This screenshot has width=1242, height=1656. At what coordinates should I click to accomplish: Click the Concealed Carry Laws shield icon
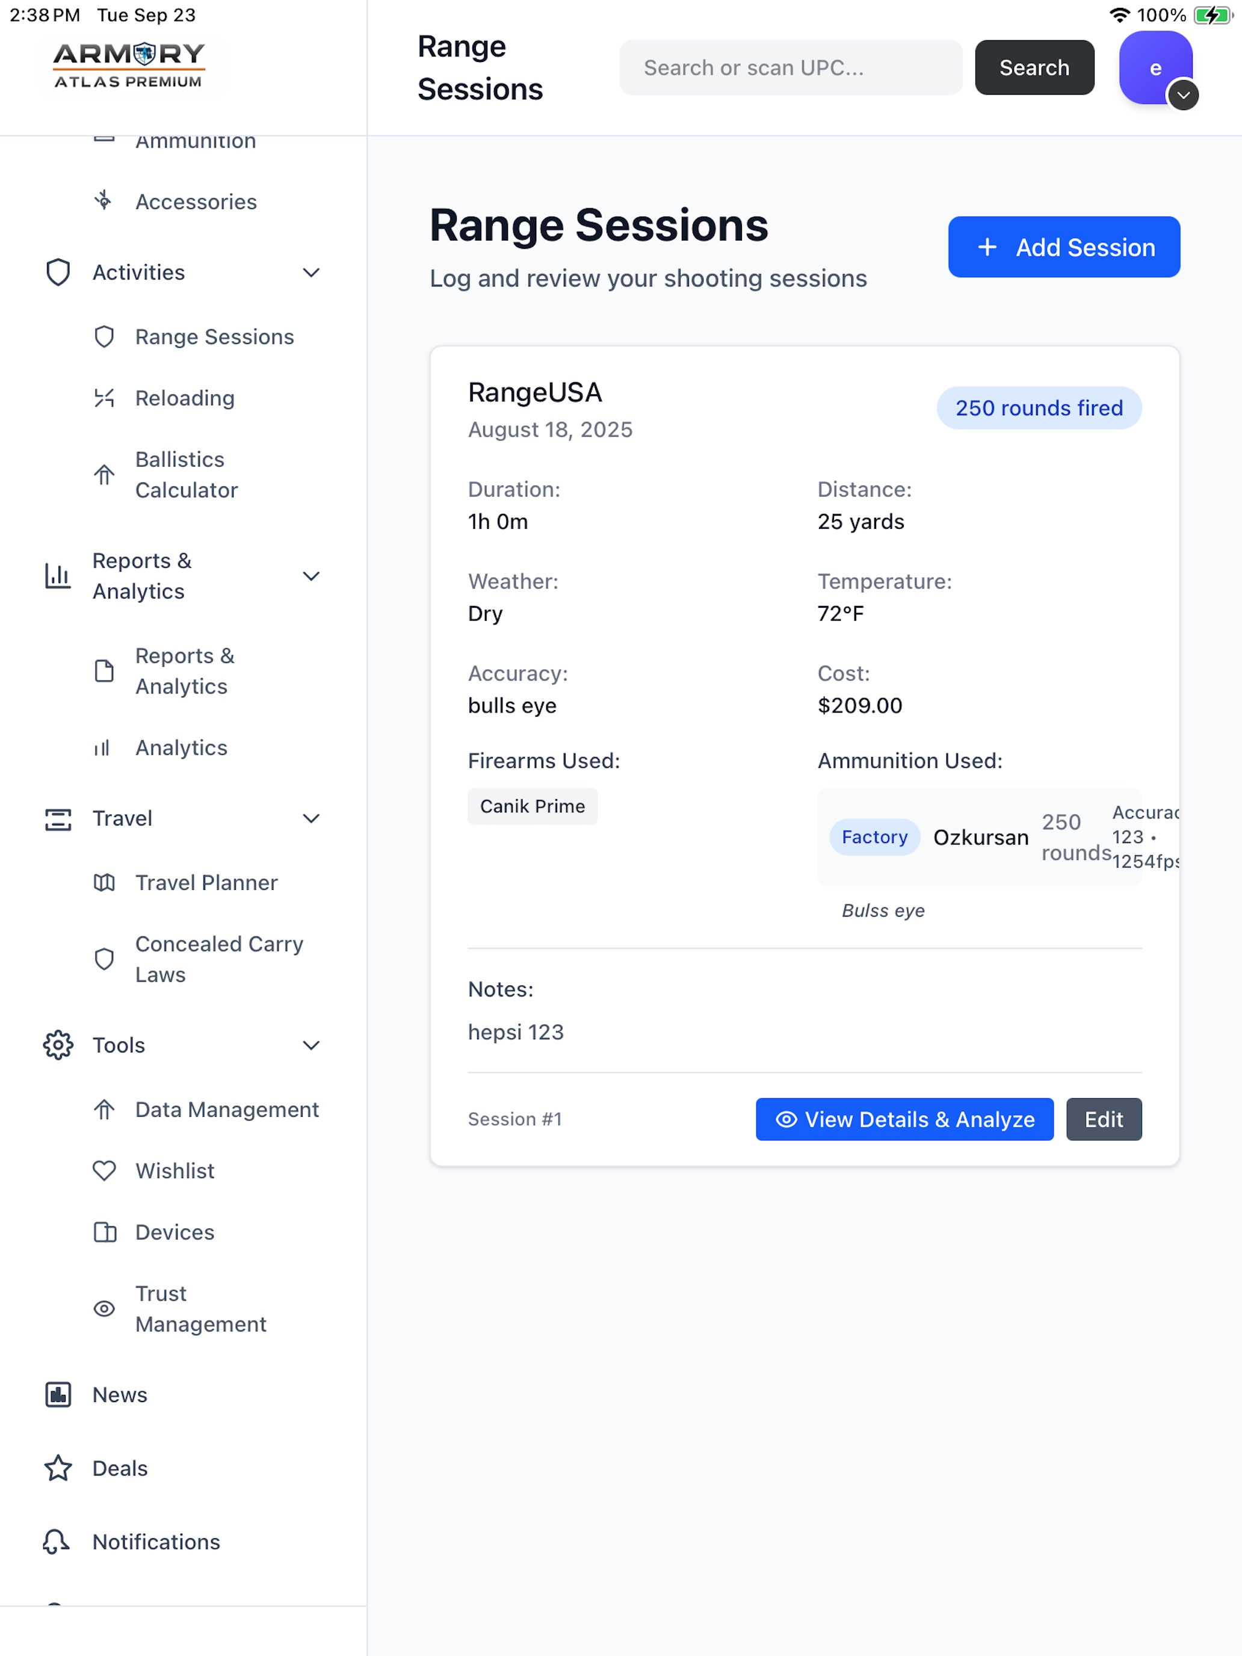click(104, 959)
